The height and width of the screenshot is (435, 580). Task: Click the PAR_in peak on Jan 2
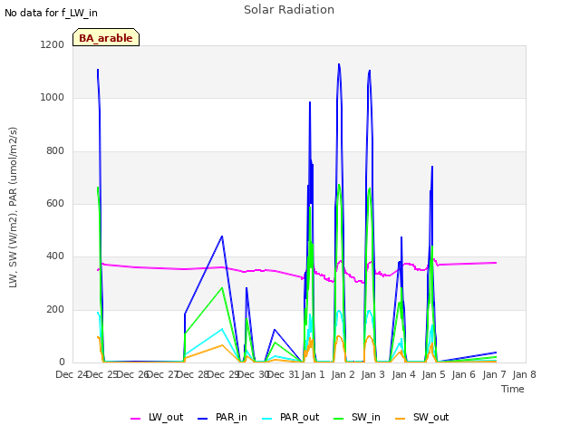click(339, 64)
